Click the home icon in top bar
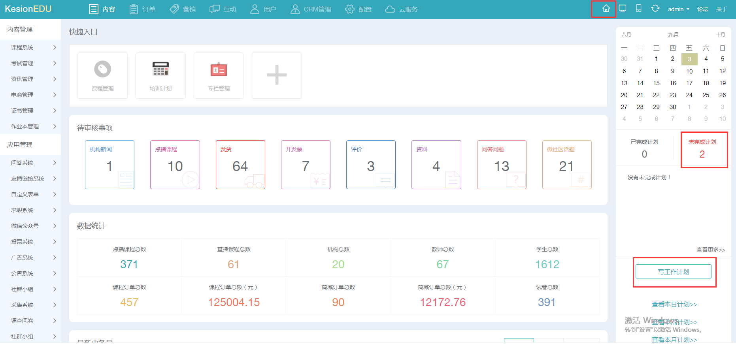The height and width of the screenshot is (344, 736). tap(606, 9)
